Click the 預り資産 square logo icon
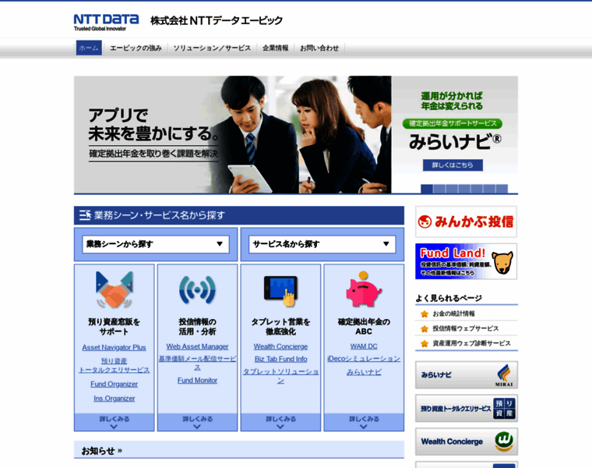The image size is (592, 468). tap(505, 408)
